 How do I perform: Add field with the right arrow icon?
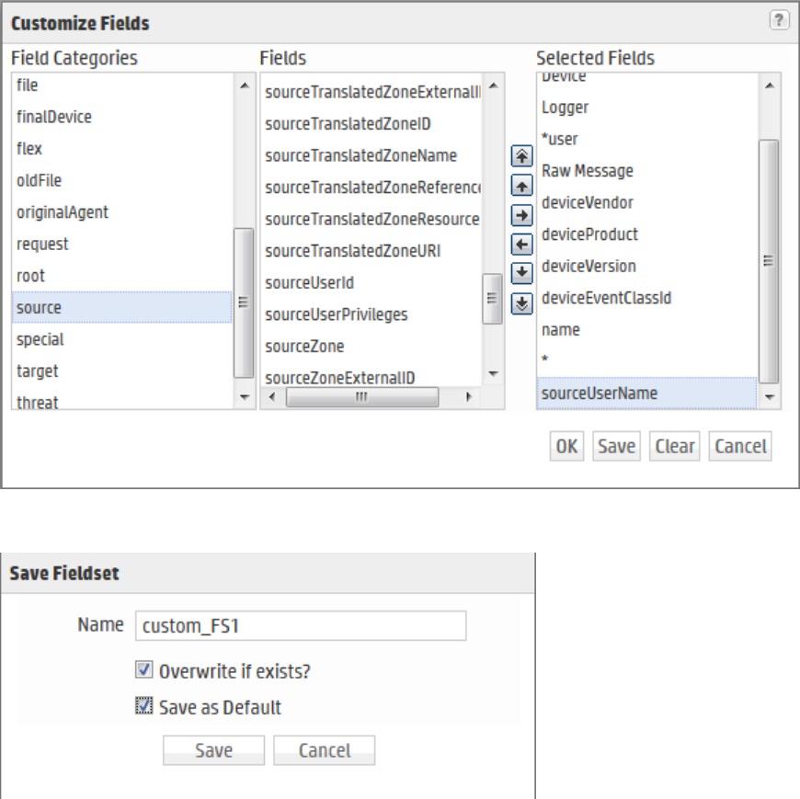tap(521, 216)
